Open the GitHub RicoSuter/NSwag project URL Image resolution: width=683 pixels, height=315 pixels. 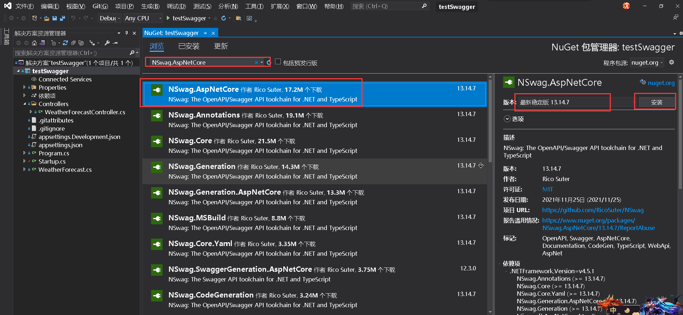(593, 210)
